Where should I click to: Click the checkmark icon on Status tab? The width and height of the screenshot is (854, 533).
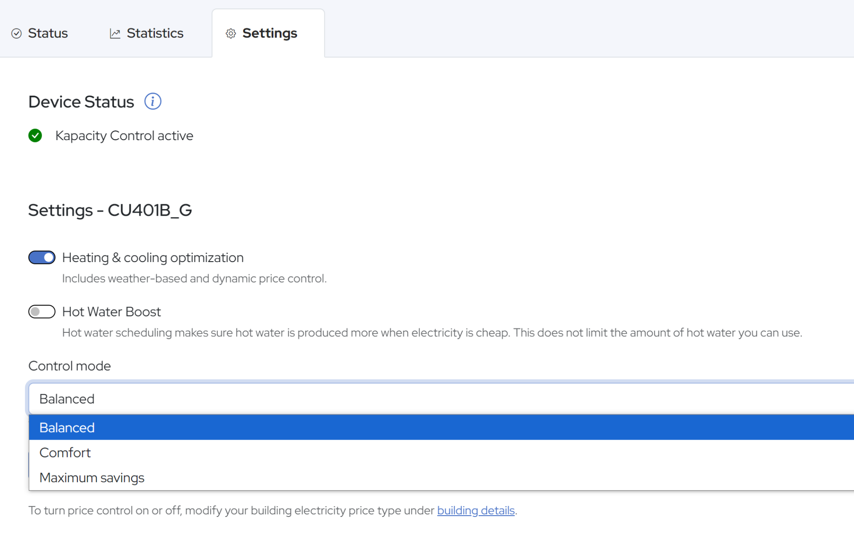click(16, 33)
